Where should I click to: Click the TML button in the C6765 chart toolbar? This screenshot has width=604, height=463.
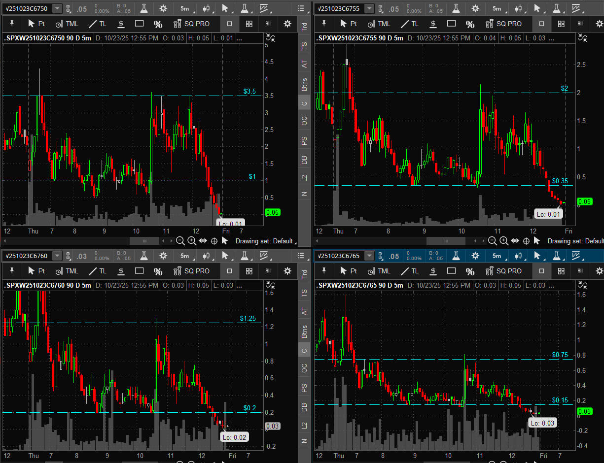tap(378, 271)
